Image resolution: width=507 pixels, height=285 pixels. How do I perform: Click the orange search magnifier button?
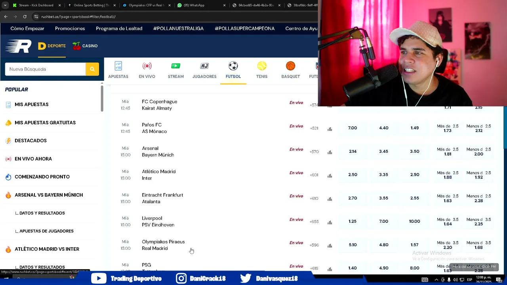[x=92, y=69]
